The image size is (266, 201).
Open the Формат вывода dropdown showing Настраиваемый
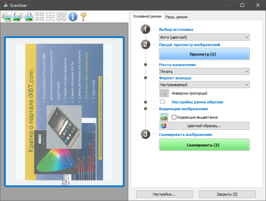tap(204, 85)
